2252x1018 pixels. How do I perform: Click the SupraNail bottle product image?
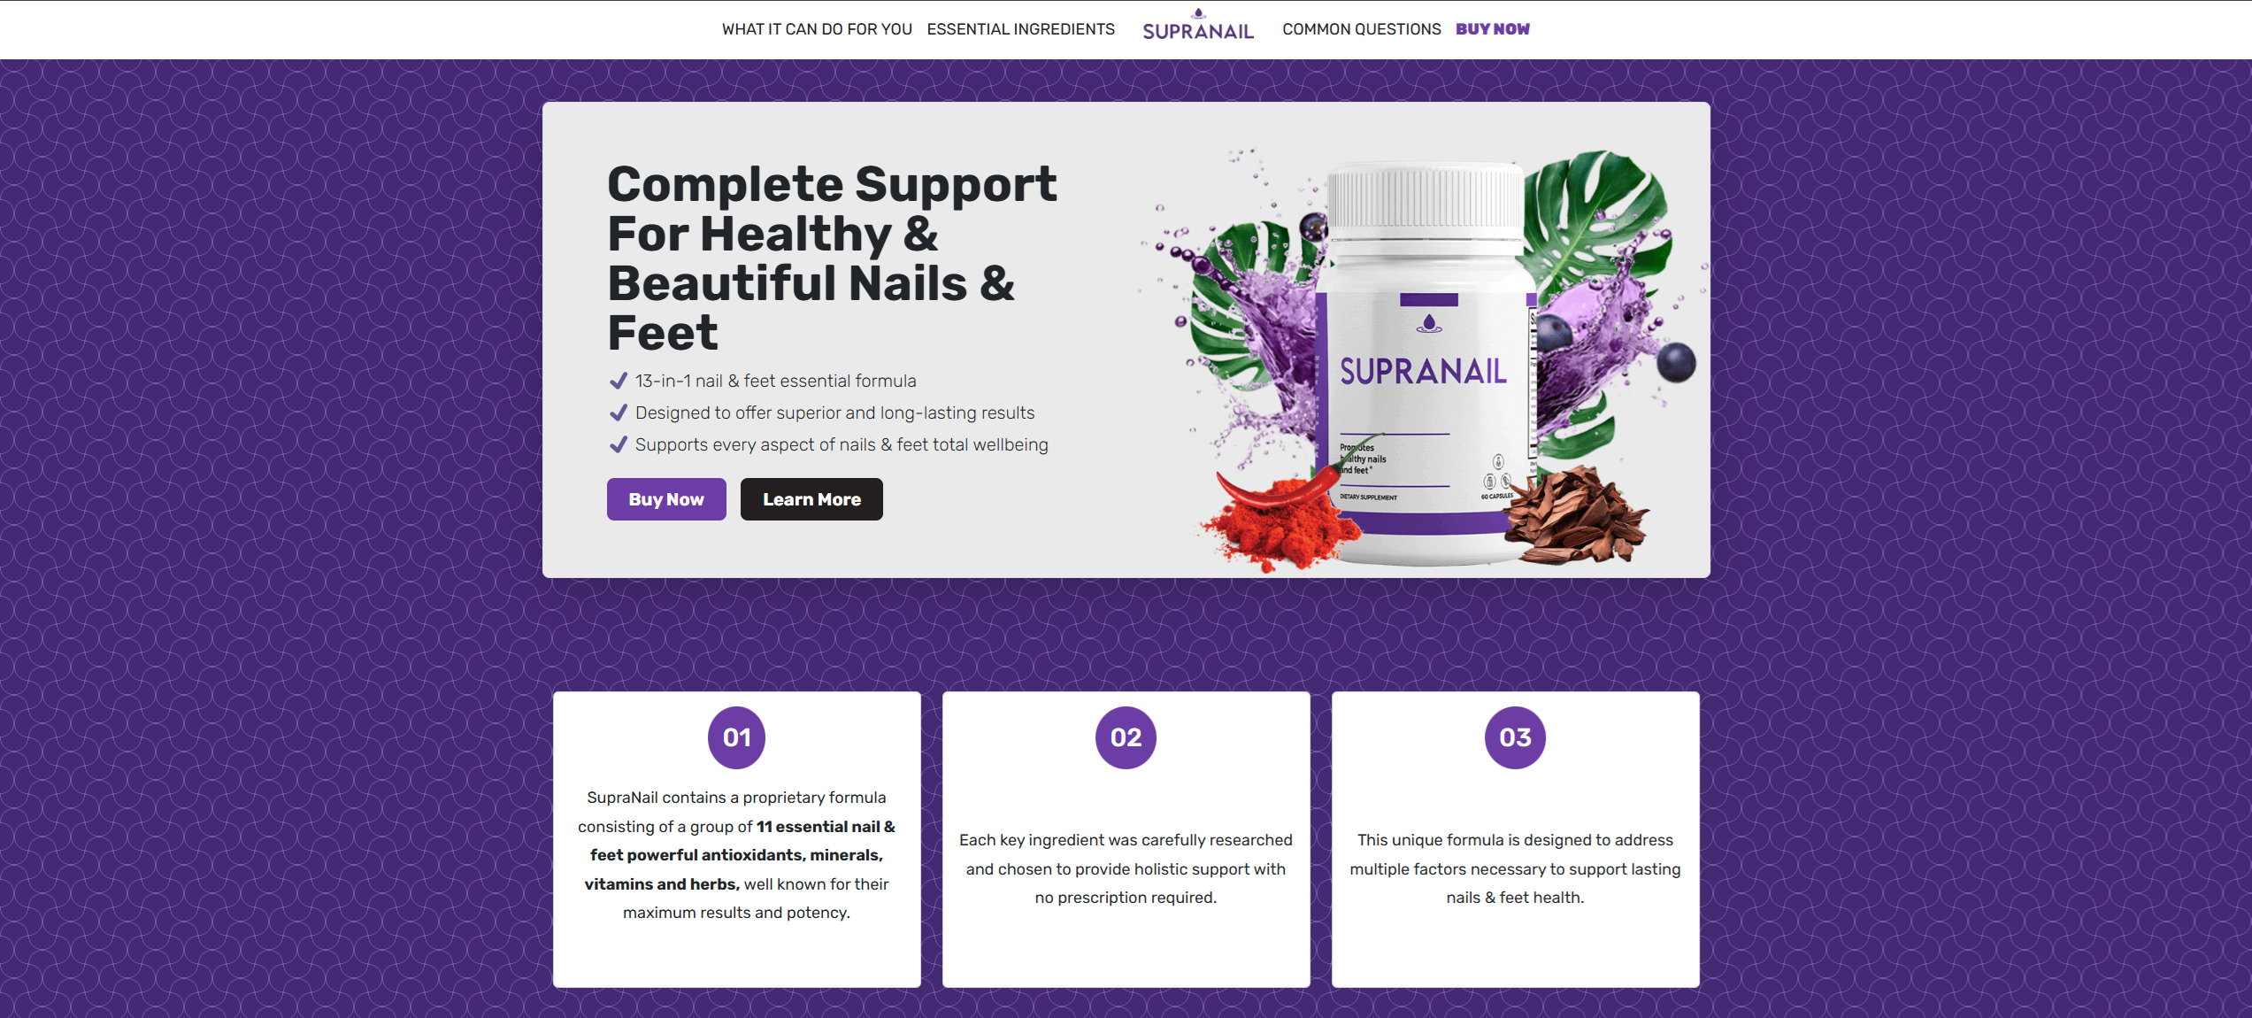tap(1426, 363)
